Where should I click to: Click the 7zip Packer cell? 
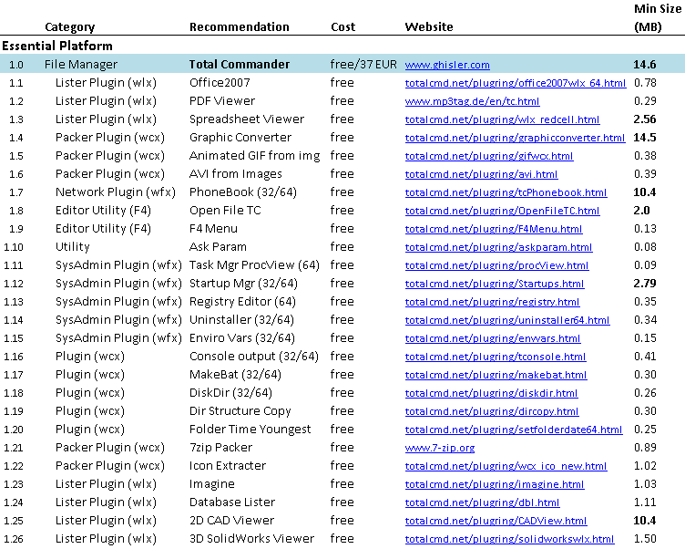tap(220, 448)
